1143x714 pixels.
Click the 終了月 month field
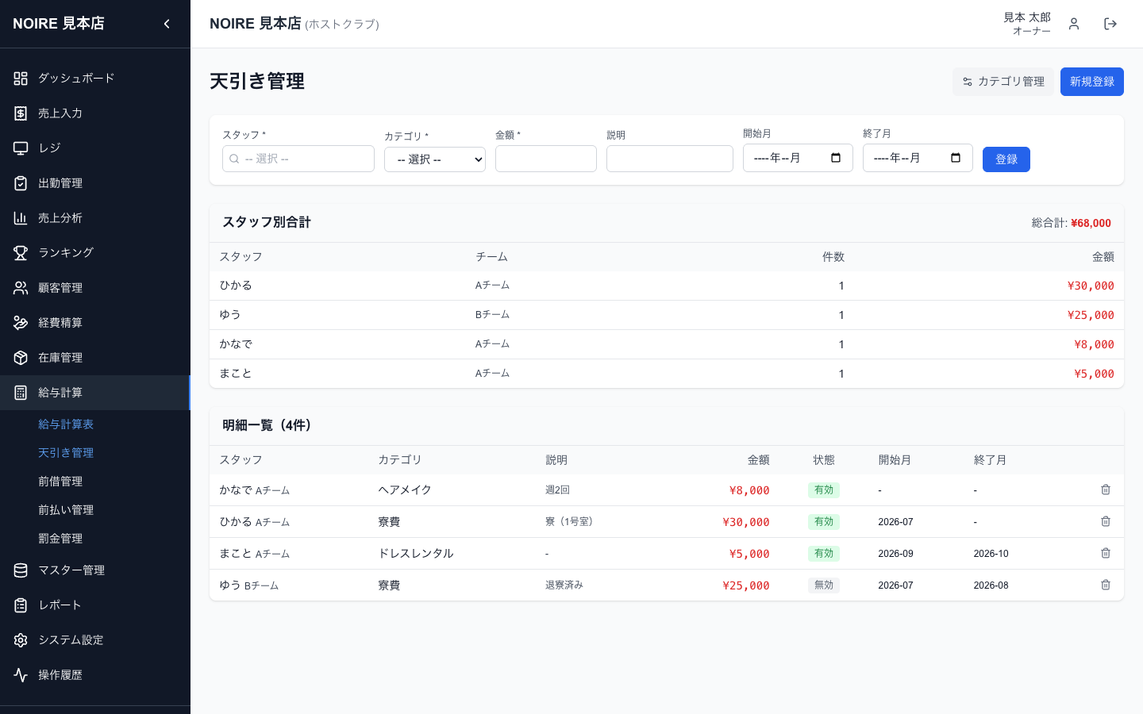[918, 158]
